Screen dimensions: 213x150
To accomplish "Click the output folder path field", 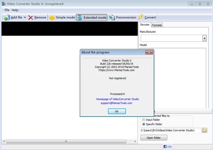I will (x=171, y=130).
